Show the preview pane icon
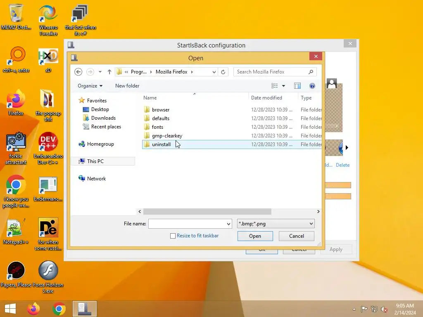 click(x=297, y=86)
